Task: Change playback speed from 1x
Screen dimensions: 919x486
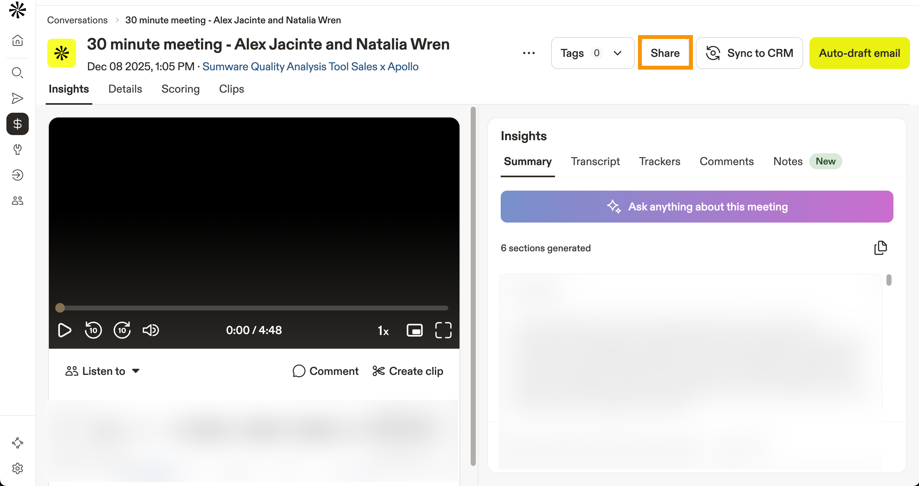Action: [x=383, y=331]
